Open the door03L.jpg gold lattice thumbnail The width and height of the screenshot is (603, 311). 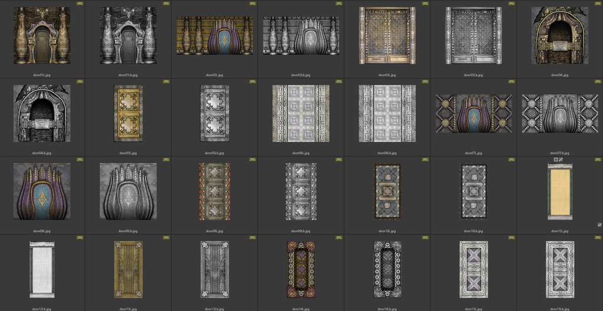pos(387,35)
